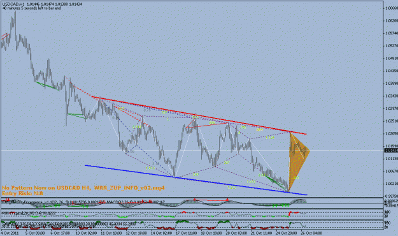Click the USDCAD,H1 chart title text

[x=13, y=4]
